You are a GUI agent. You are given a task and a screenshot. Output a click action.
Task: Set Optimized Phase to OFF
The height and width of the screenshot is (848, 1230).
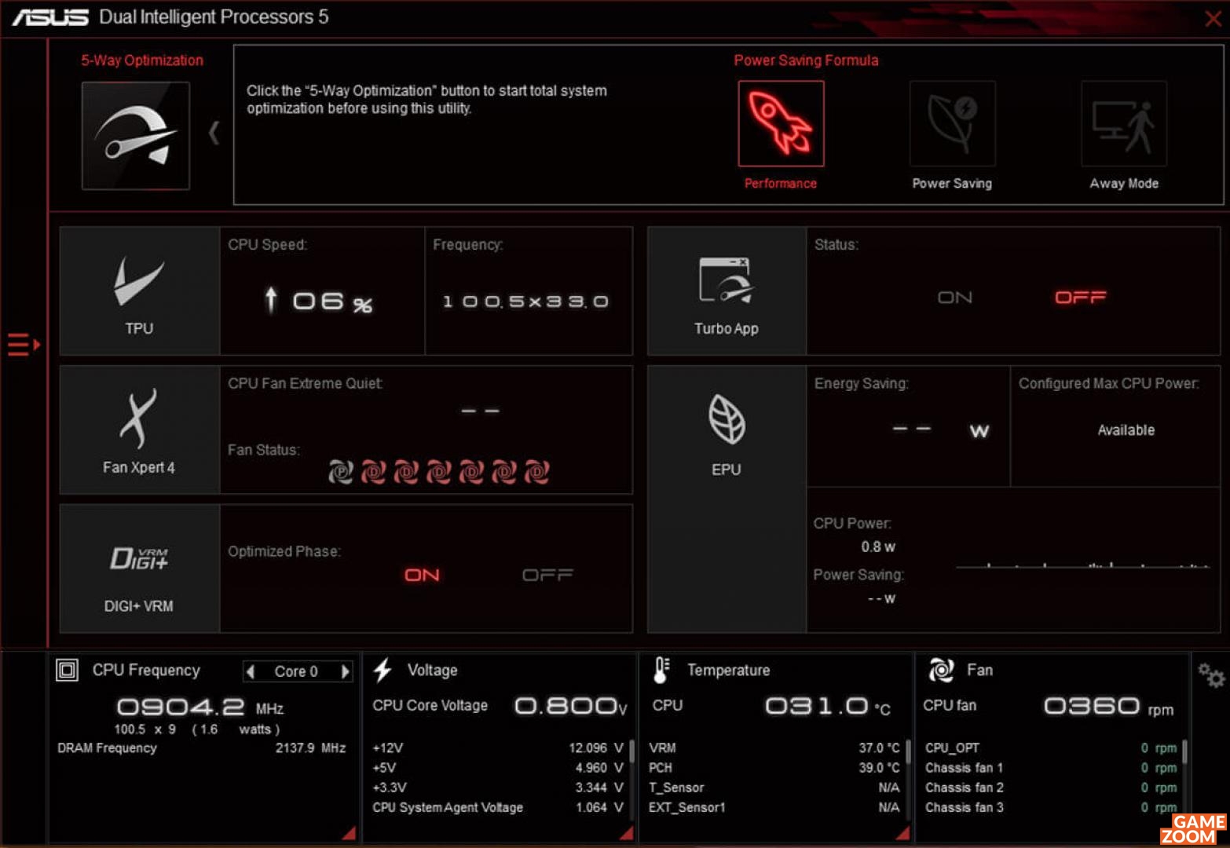[547, 576]
